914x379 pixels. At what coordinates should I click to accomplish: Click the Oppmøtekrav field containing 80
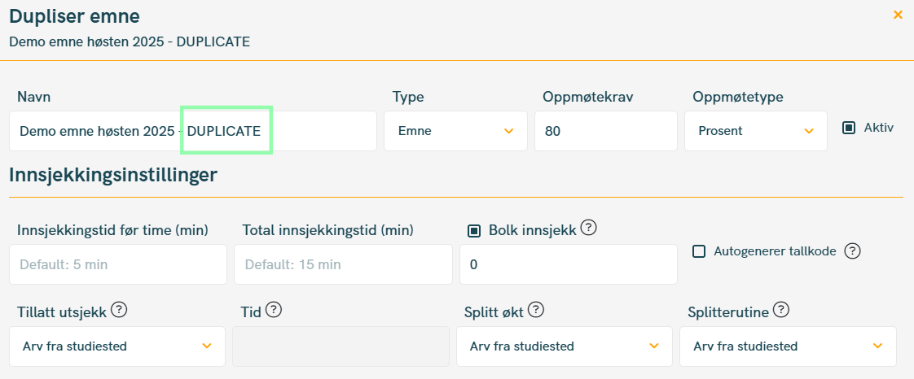point(605,131)
